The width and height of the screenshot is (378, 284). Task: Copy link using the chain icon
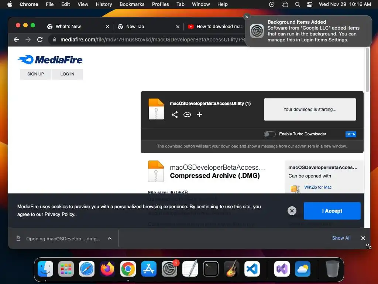tap(187, 115)
